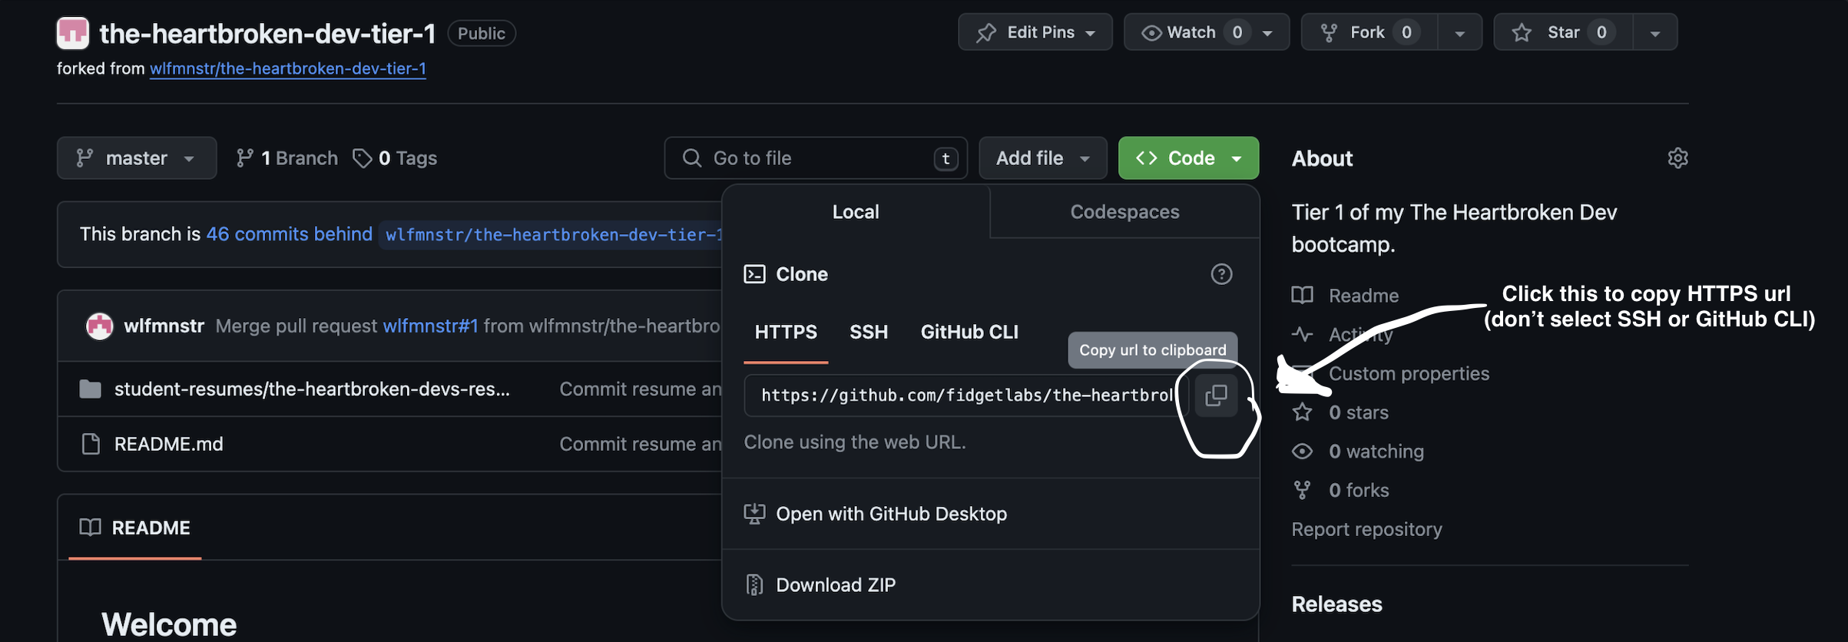Copy HTTPS clone URL to clipboard

click(1216, 395)
